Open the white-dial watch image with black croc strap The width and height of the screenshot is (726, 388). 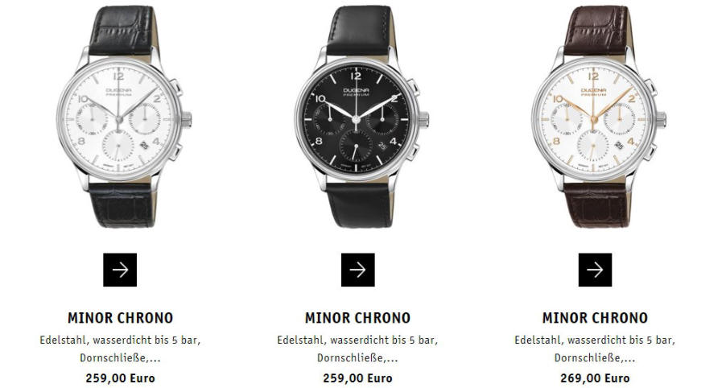click(123, 116)
